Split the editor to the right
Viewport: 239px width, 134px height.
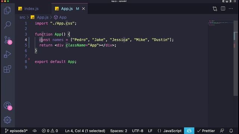(223, 9)
